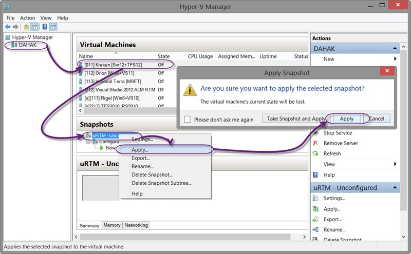Click the Forward arrow toolbar icon
This screenshot has width=411, height=254.
(x=15, y=27)
